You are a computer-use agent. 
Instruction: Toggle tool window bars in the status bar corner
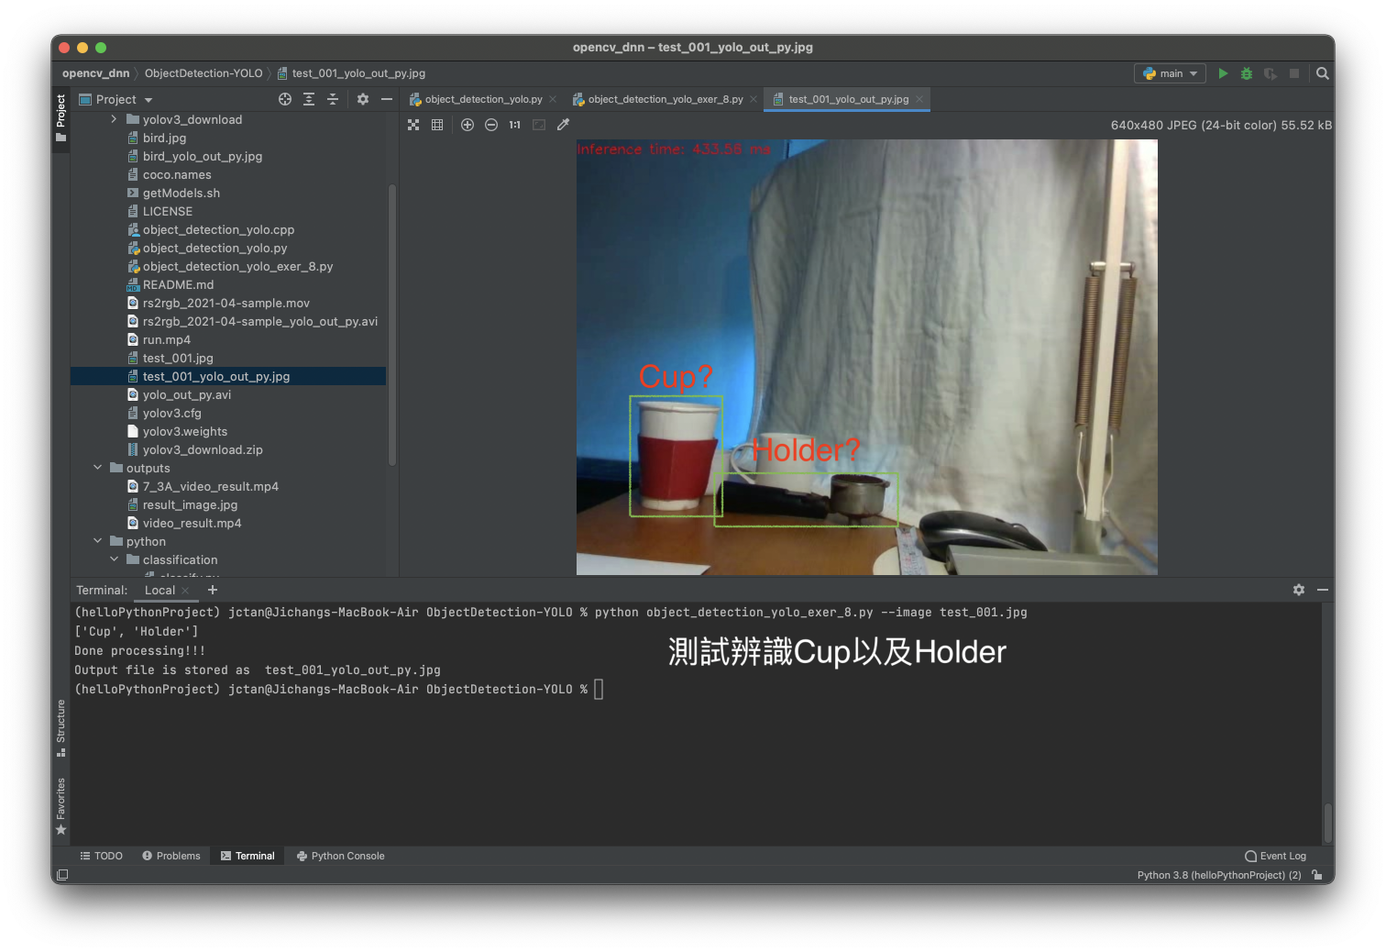point(62,875)
